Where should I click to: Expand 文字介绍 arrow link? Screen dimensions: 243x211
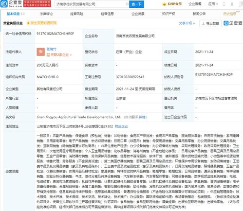click(187, 23)
